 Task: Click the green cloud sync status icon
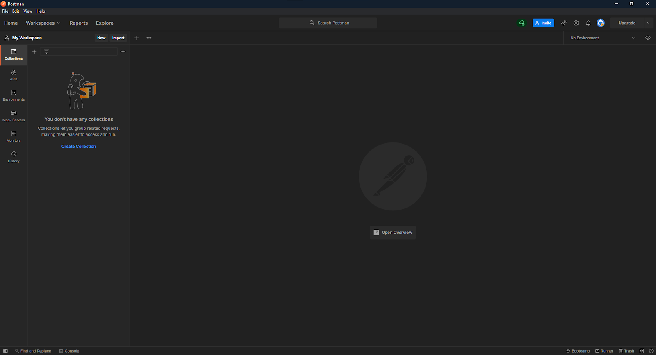(x=522, y=23)
